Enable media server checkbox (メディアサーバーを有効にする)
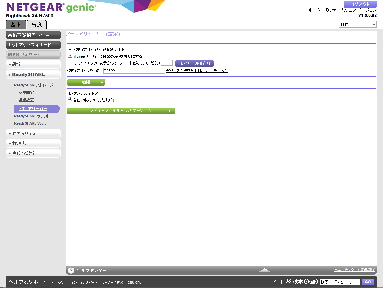Image resolution: width=383 pixels, height=288 pixels. (x=70, y=49)
